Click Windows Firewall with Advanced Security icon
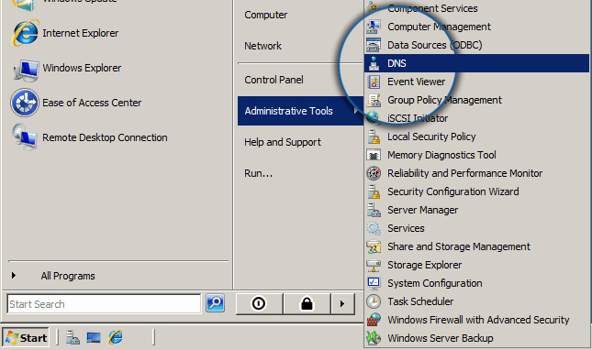 [374, 320]
